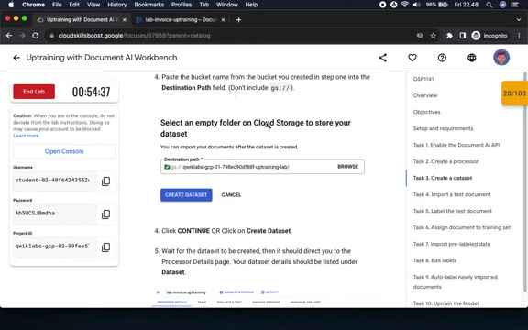This screenshot has height=330, width=528.
Task: Open the File menu
Action: pos(57,5)
